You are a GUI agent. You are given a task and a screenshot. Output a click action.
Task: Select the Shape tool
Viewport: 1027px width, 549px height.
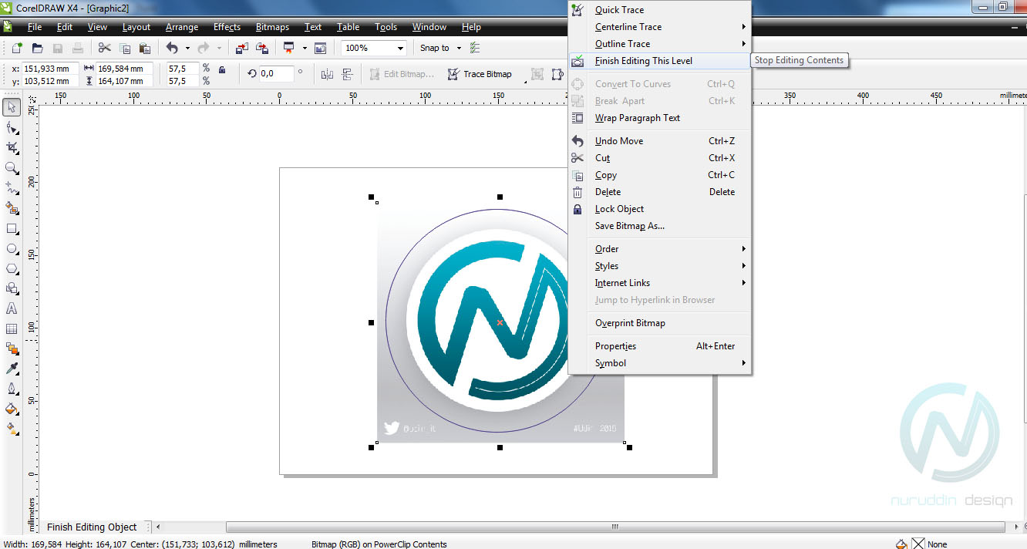12,127
